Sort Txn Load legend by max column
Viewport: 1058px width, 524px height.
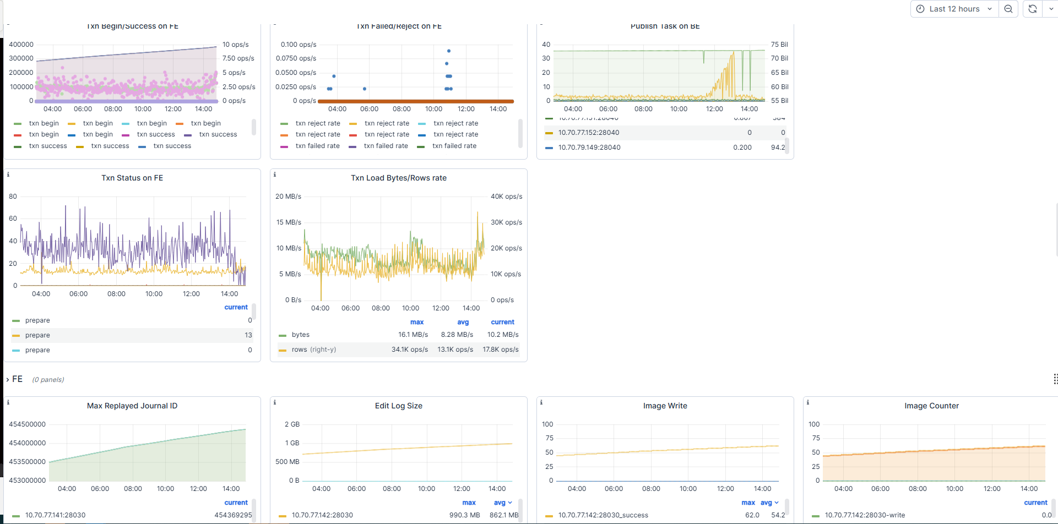click(x=417, y=322)
